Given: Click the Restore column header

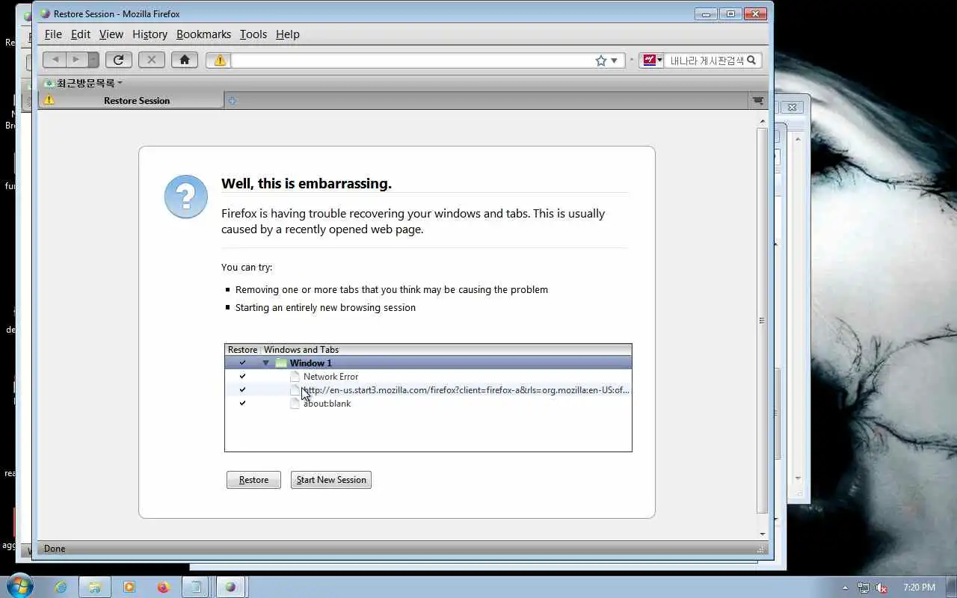Looking at the screenshot, I should click(x=242, y=349).
